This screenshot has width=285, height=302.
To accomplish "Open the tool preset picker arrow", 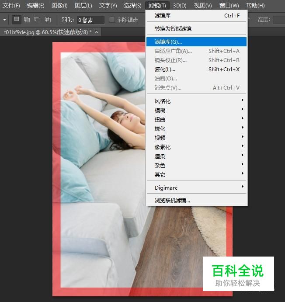I will 5,20.
